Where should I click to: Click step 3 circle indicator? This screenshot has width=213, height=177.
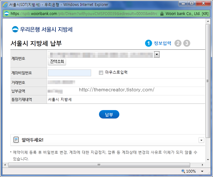(187, 43)
